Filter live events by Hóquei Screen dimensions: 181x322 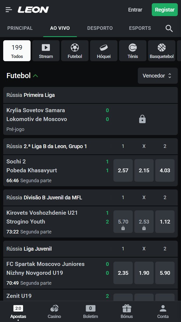click(104, 51)
